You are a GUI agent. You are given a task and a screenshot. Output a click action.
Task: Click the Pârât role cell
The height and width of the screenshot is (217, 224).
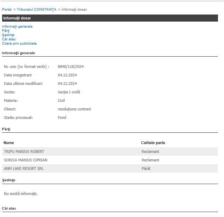[x=146, y=169]
